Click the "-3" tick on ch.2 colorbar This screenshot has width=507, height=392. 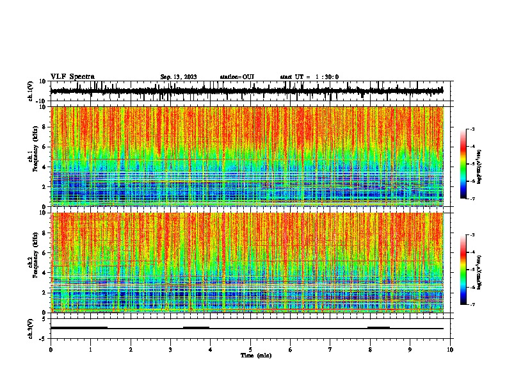(472, 235)
